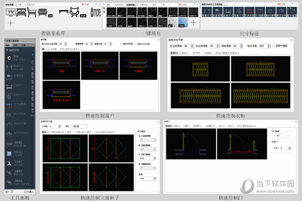Close the window drawing dialog
The image size is (302, 201).
point(158,39)
